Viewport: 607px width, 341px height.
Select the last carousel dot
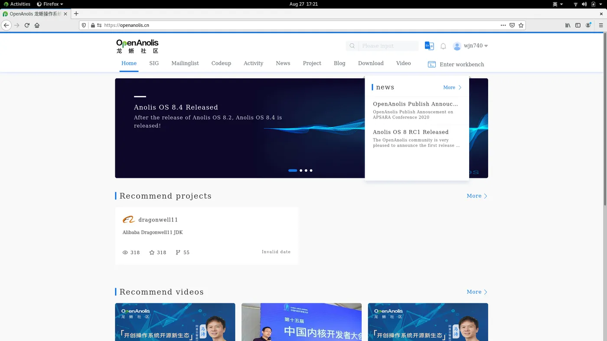click(311, 170)
